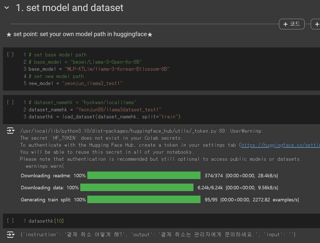The height and width of the screenshot is (243, 320).
Task: Click the commented beomi/Llama-3-Open-Ko-8B line
Action: click(85, 62)
